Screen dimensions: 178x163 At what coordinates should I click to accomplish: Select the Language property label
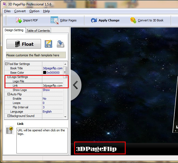coord(17,112)
